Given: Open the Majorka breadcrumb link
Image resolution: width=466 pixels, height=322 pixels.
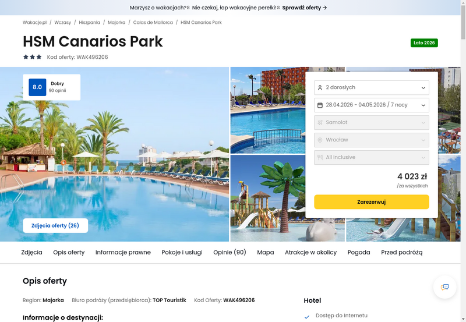Looking at the screenshot, I should tap(116, 22).
